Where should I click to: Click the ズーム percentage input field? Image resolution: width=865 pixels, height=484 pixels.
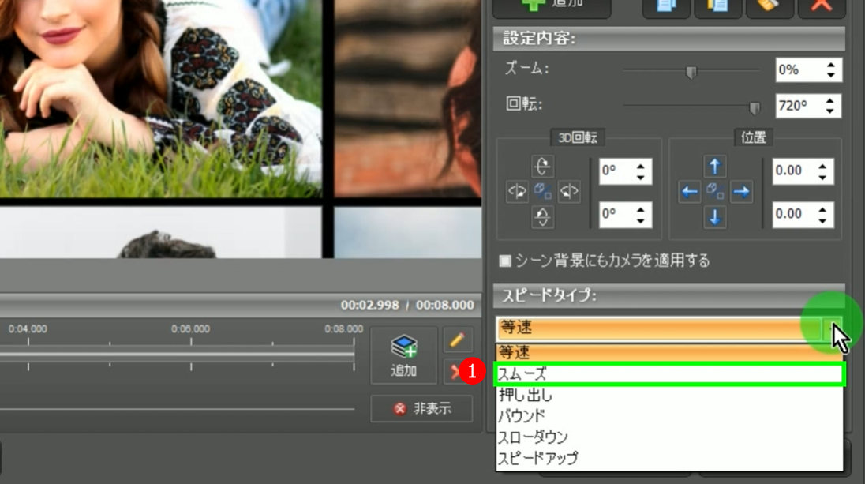797,70
